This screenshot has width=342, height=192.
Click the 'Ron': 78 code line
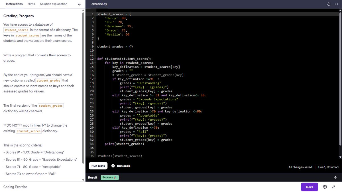pos(114,22)
